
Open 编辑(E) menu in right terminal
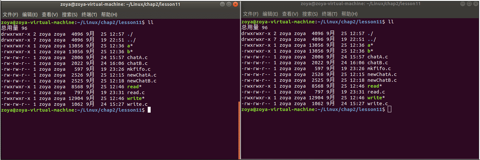pos(270,14)
